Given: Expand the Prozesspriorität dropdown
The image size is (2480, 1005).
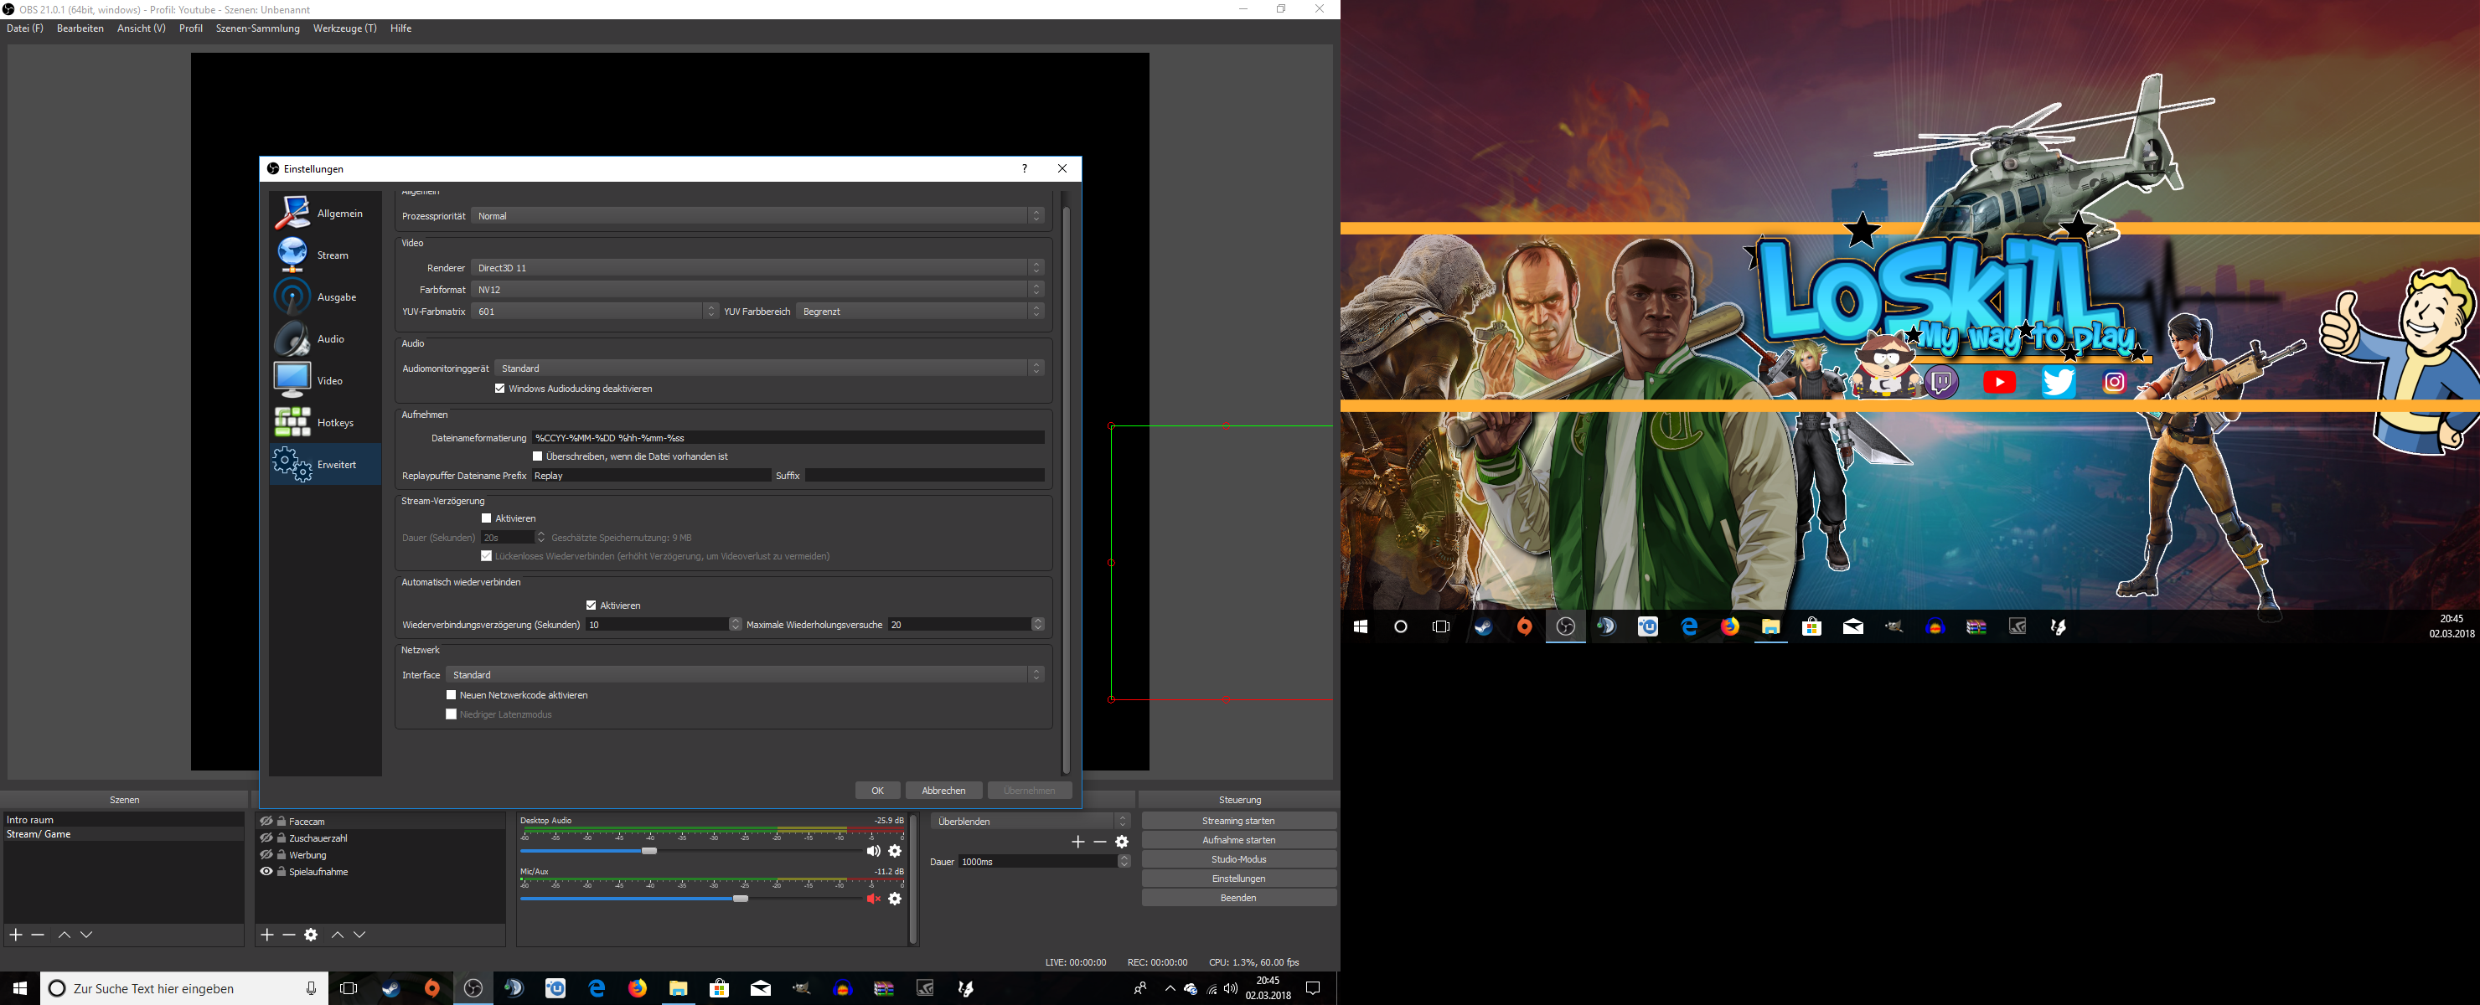Looking at the screenshot, I should click(x=757, y=215).
